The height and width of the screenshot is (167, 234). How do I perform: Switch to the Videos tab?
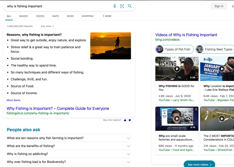pyautogui.click(x=40, y=16)
